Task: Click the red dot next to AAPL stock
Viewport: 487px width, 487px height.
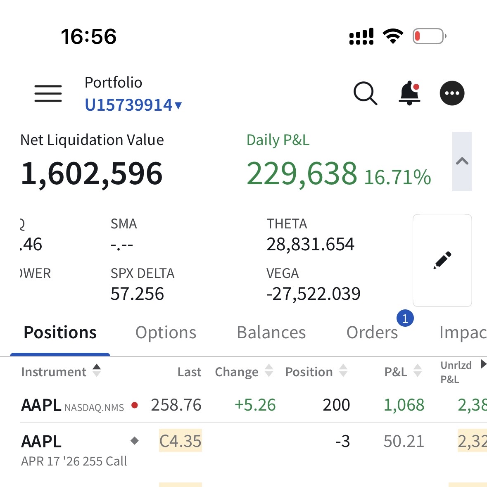Action: [134, 406]
